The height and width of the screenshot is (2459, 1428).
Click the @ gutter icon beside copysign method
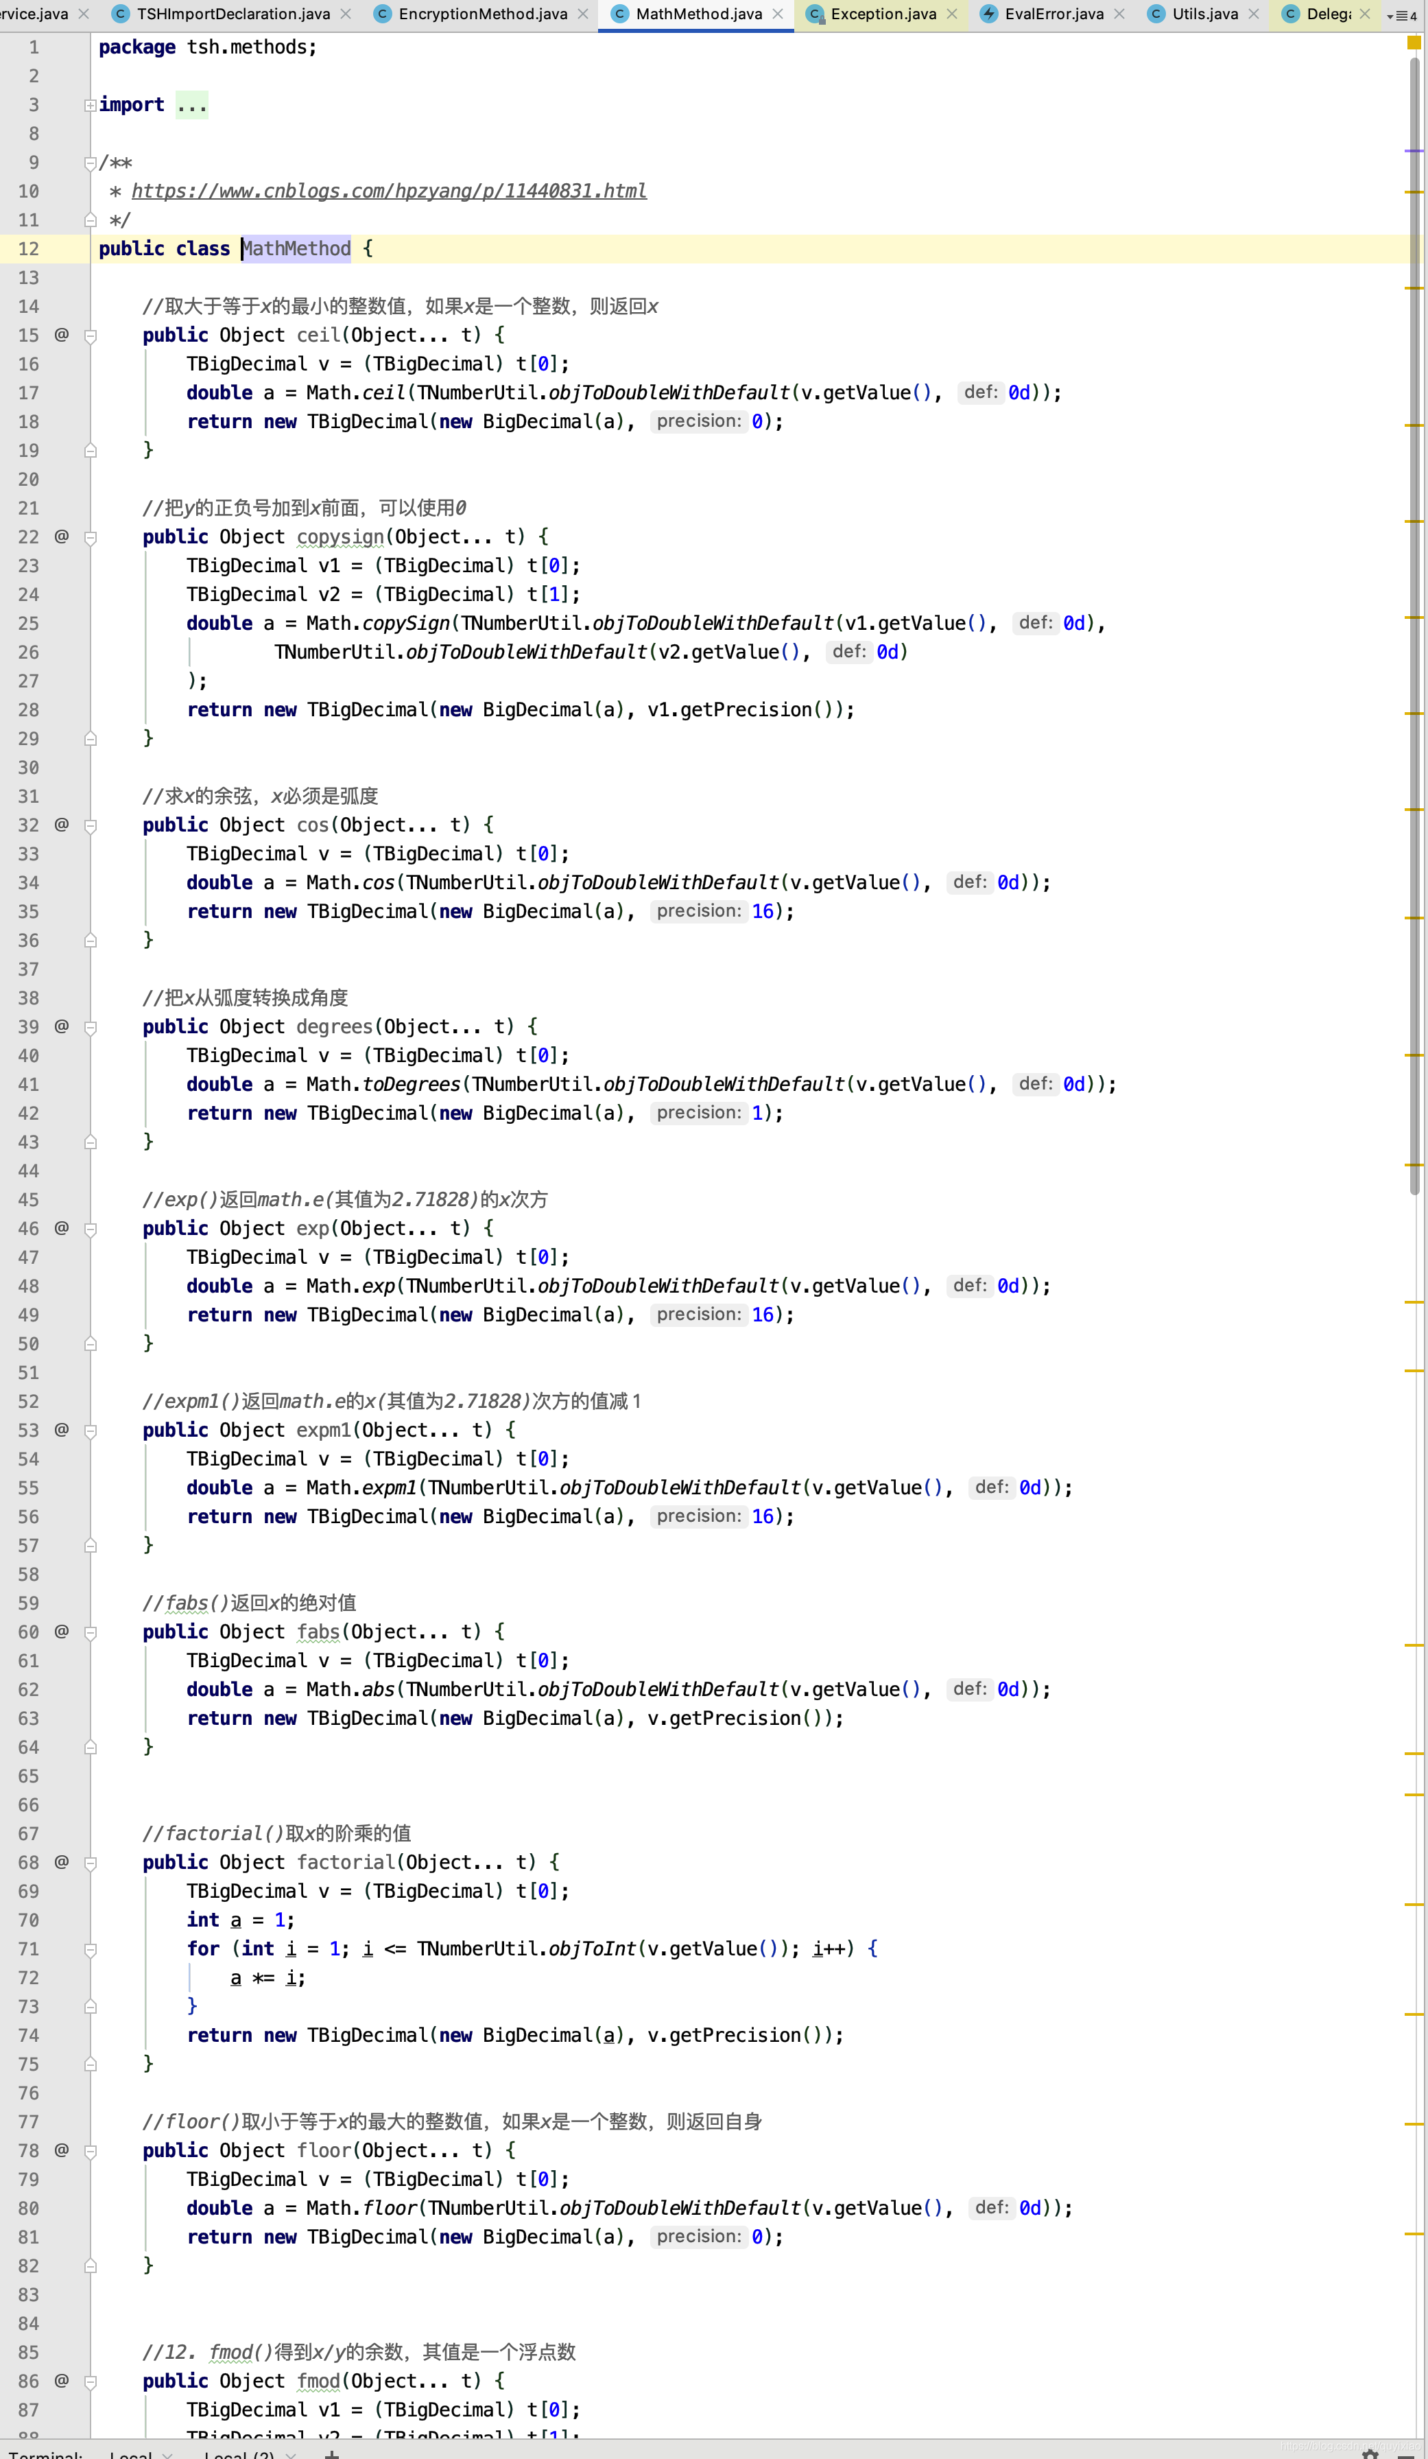(x=62, y=536)
